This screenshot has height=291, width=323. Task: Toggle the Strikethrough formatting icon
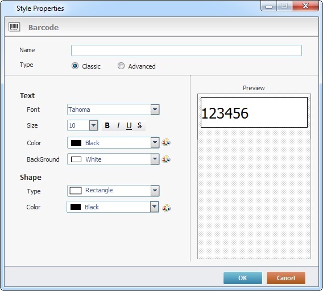[x=139, y=125]
